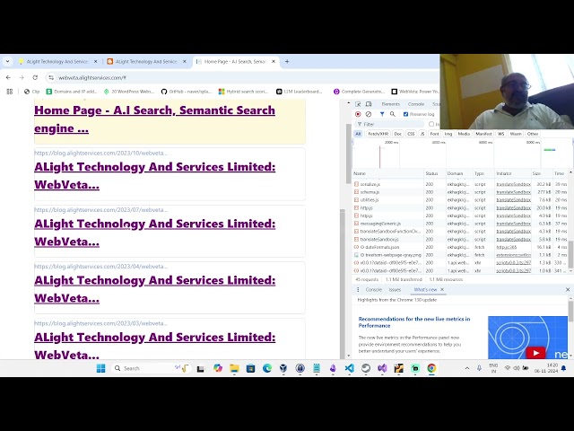The image size is (574, 431).
Task: Select the dateFormats.json request row
Action: 460,247
